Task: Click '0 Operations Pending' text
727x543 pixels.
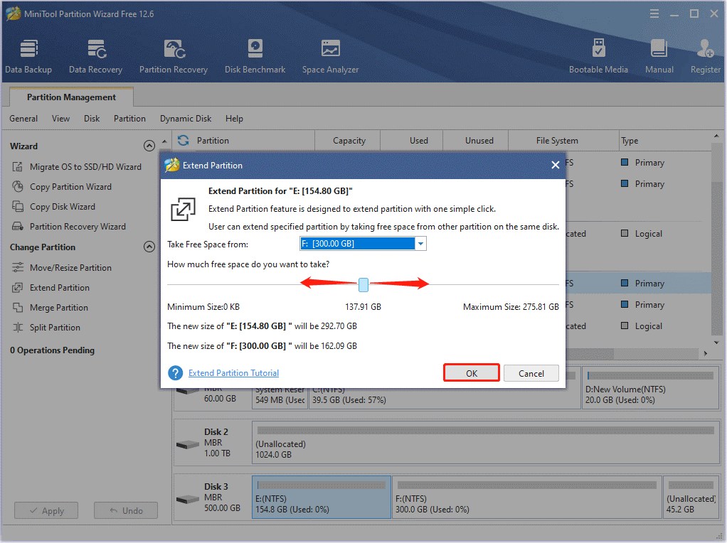Action: click(52, 350)
